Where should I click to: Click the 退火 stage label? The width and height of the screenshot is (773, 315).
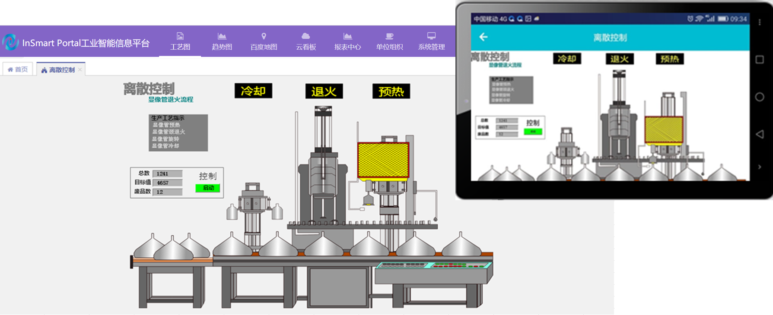[324, 91]
